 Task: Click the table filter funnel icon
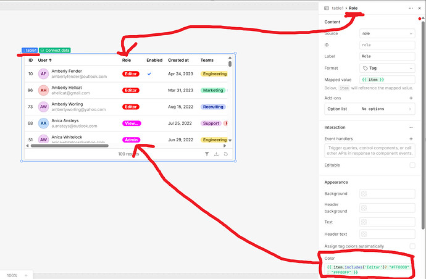tap(207, 154)
